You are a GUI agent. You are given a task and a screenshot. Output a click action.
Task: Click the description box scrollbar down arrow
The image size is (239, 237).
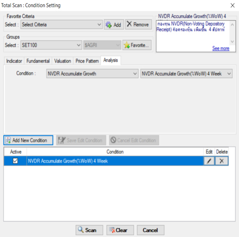232,42
